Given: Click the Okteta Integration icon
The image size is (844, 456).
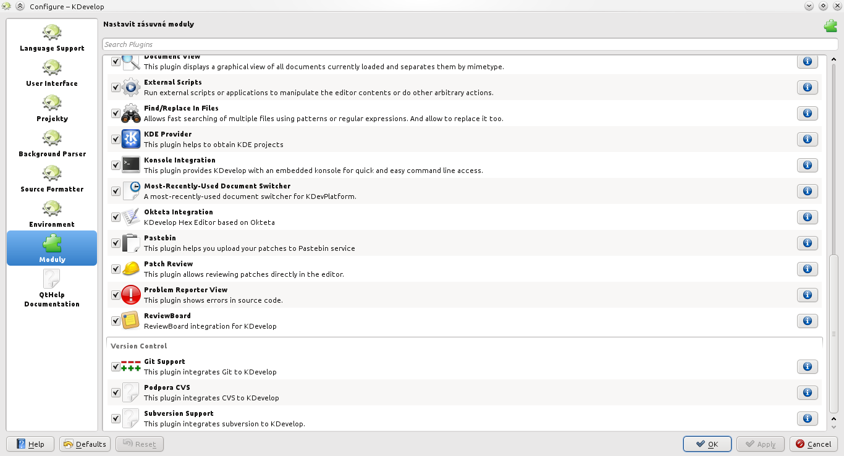Looking at the screenshot, I should pos(131,217).
